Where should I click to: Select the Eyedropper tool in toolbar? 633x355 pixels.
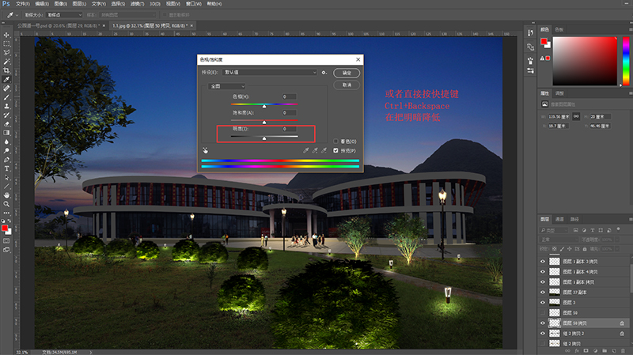[x=6, y=80]
